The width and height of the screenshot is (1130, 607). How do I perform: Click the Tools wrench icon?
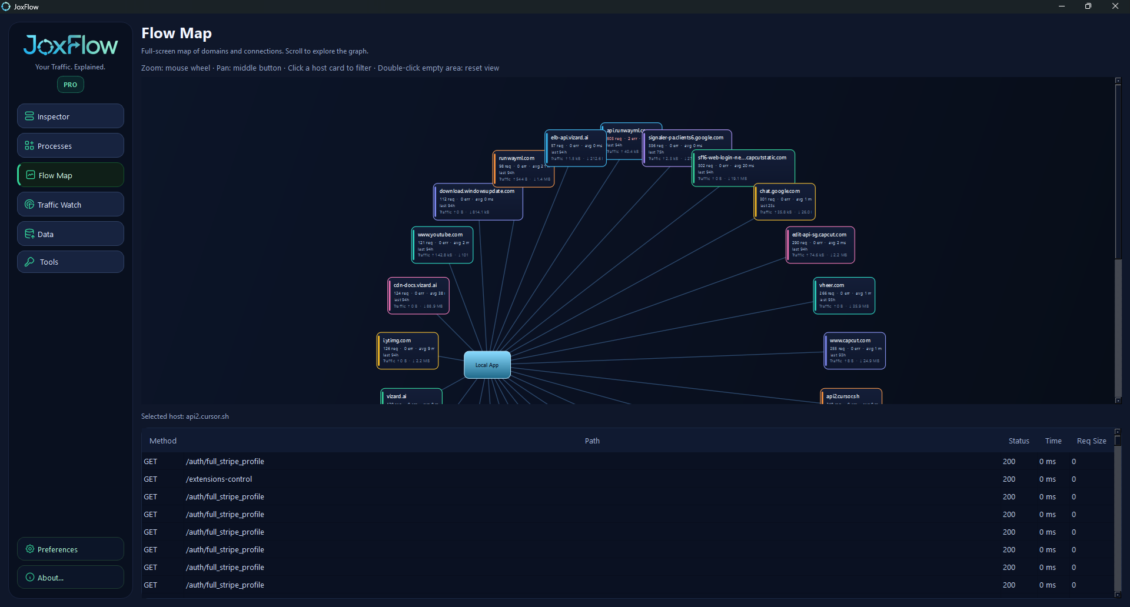coord(29,262)
